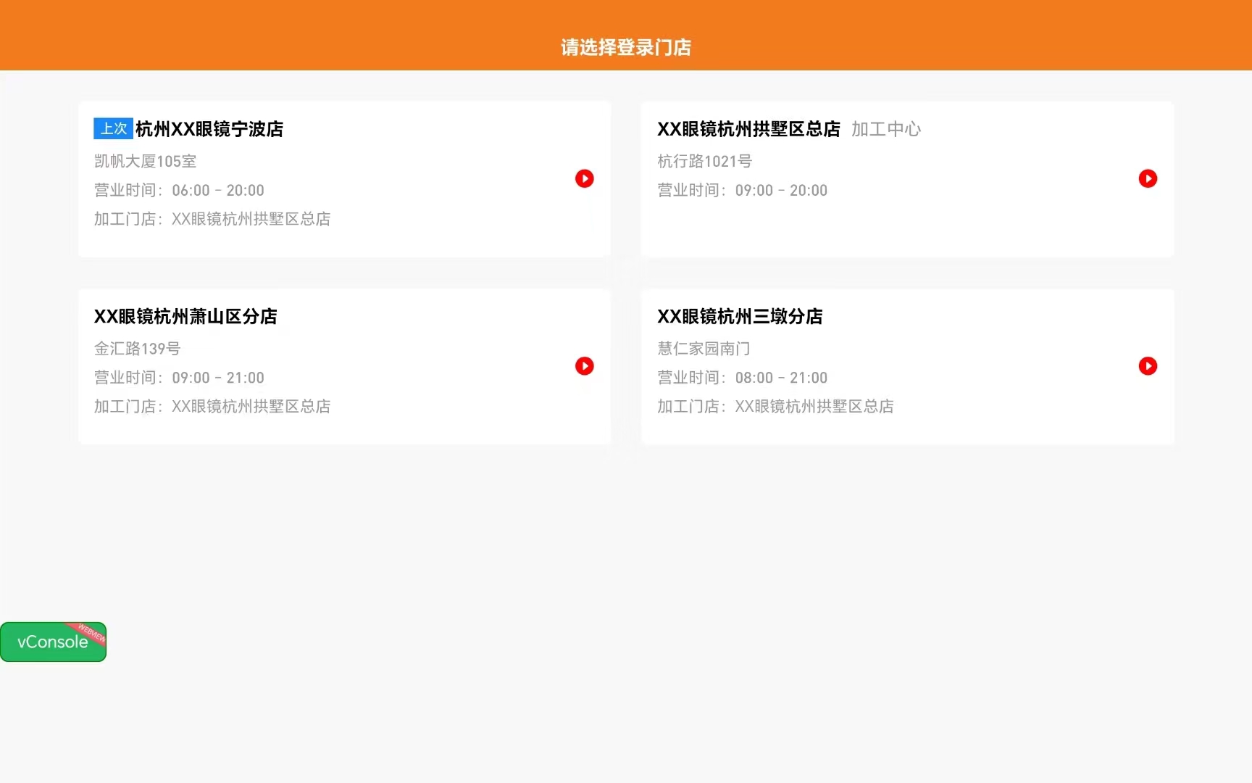
Task: Click the blue 上次 badge
Action: 113,128
